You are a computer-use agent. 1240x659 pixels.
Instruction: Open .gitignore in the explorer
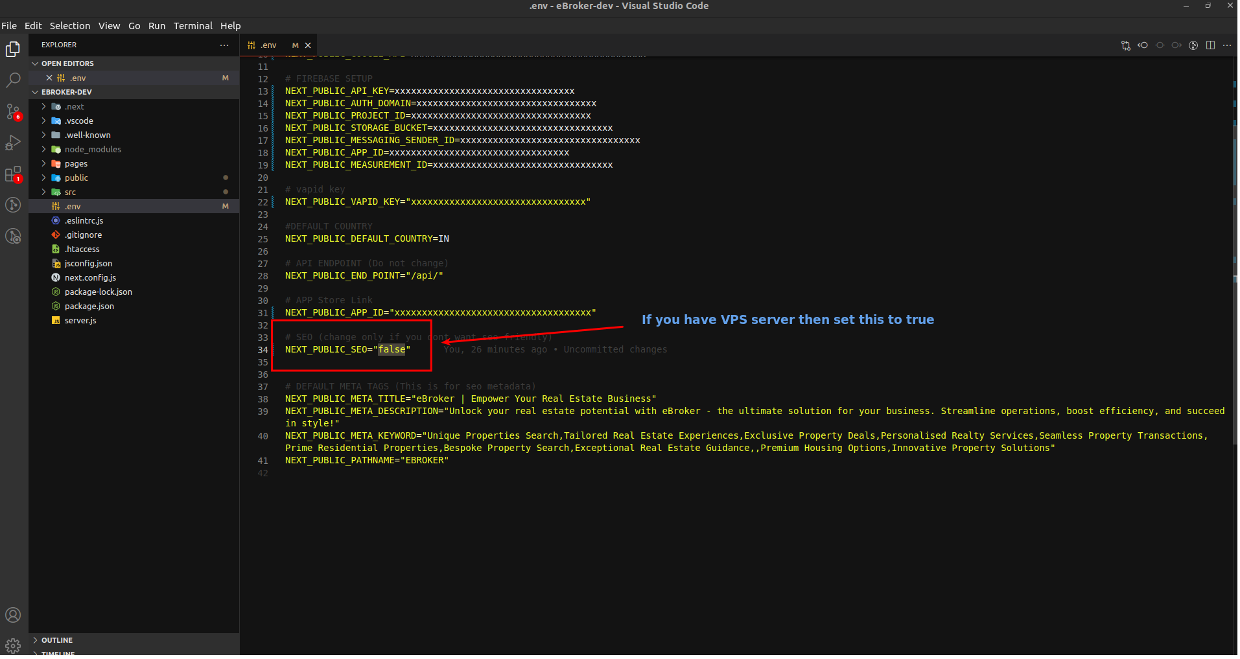coord(134,235)
